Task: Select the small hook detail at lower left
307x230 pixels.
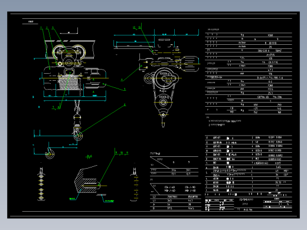Action: point(50,153)
